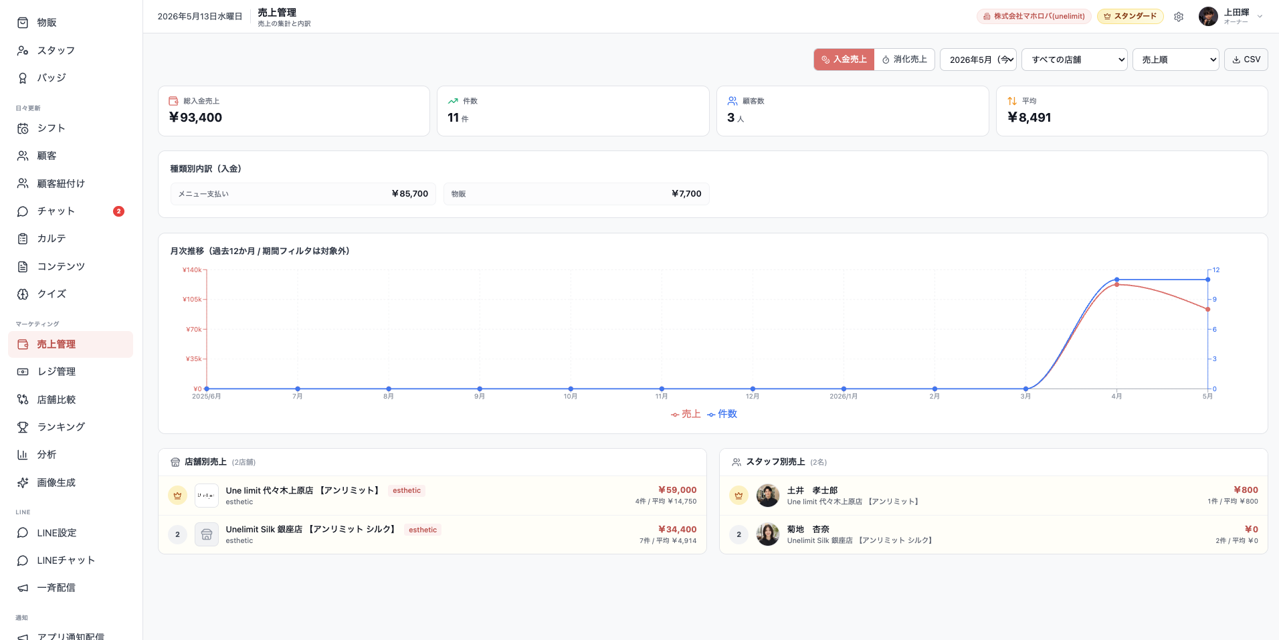Open Unelimit Silk 銀座店 store row
Image resolution: width=1279 pixels, height=640 pixels.
coord(432,534)
